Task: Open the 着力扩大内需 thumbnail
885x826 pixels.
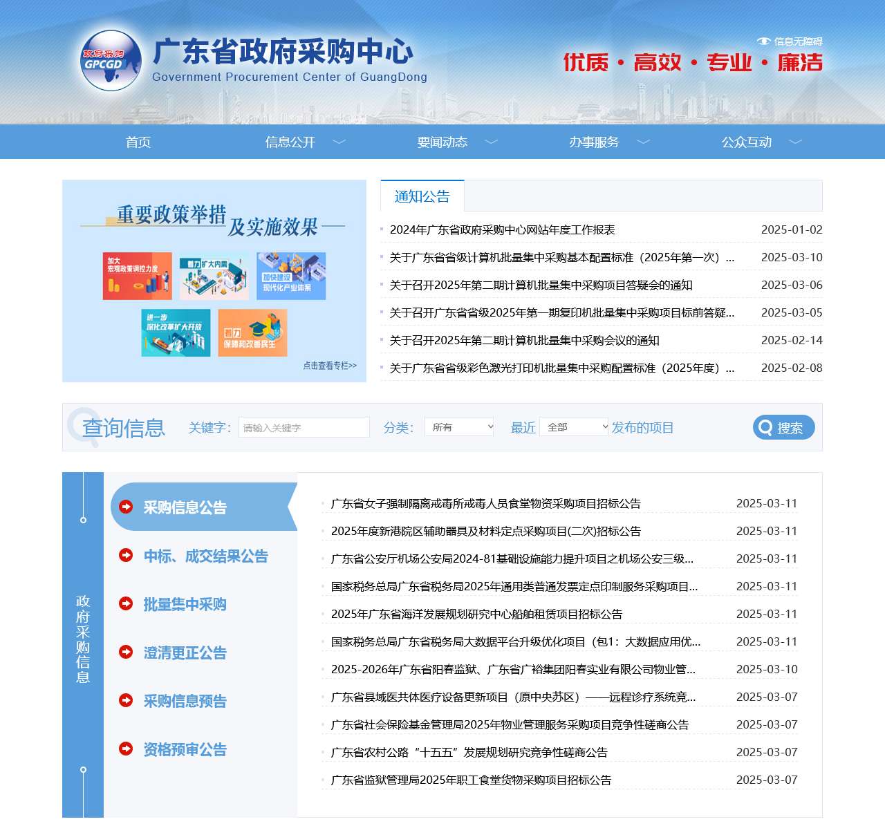Action: tap(214, 276)
